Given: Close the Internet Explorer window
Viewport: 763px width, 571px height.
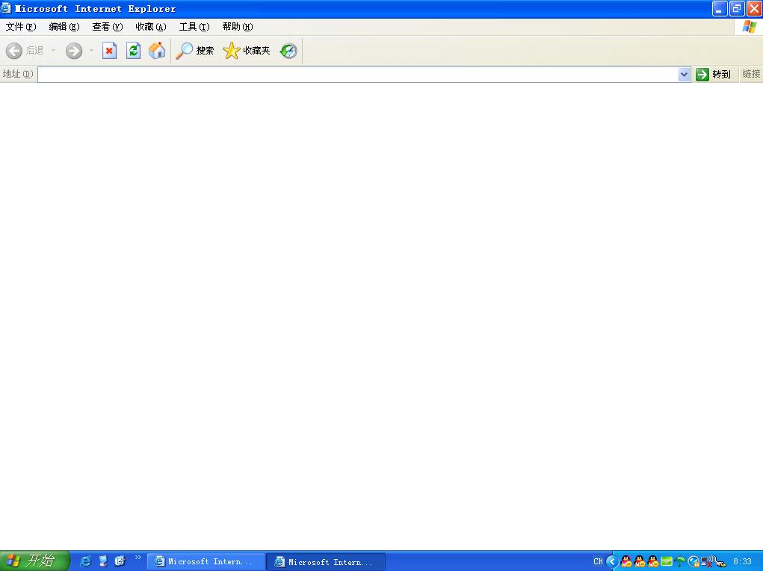Looking at the screenshot, I should coord(754,9).
